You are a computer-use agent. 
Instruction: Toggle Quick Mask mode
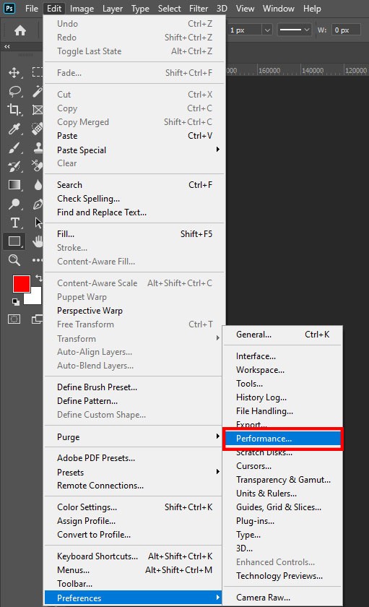click(x=14, y=319)
